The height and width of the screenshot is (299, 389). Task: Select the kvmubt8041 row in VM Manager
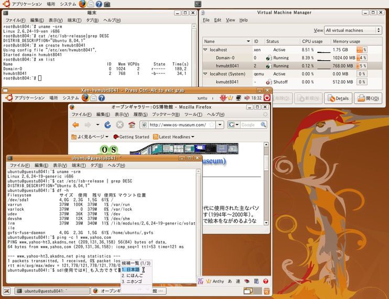(292, 82)
